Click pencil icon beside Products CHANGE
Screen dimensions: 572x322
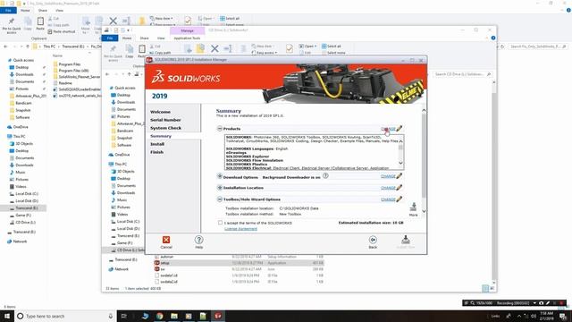tap(400, 129)
